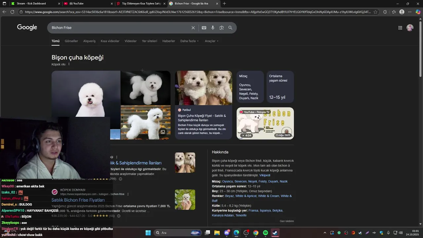Open the Vikipedi link in Hakkında
This screenshot has width=423, height=238.
[265, 175]
